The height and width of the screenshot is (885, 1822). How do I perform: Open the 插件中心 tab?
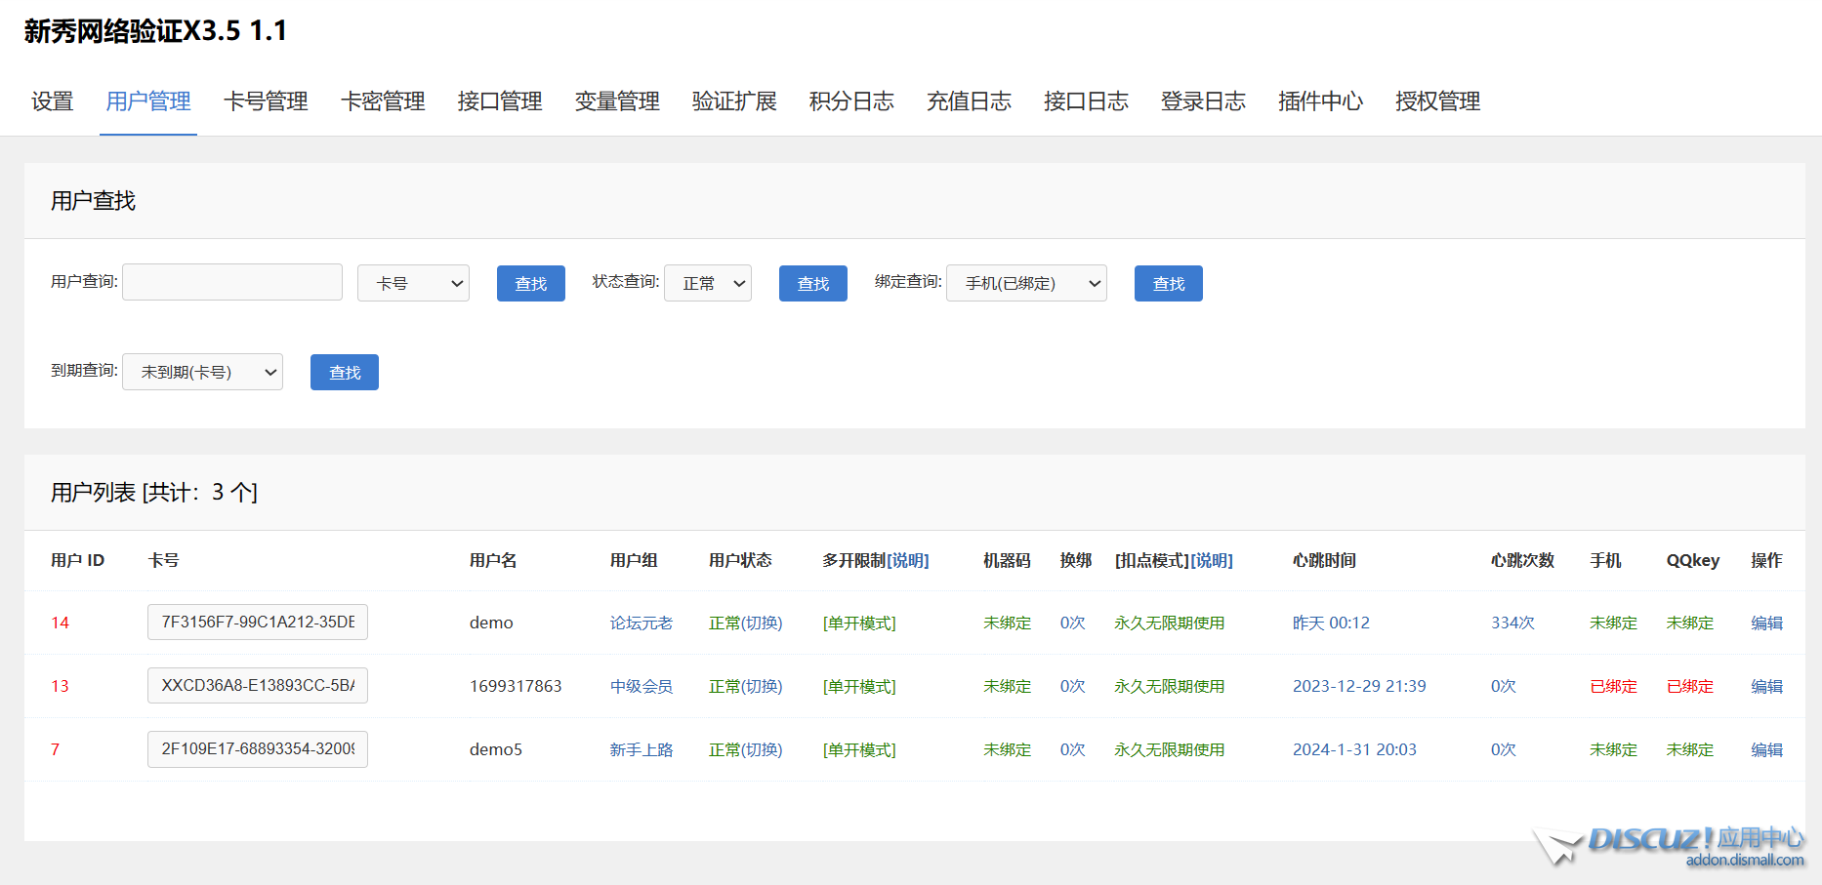click(1320, 101)
